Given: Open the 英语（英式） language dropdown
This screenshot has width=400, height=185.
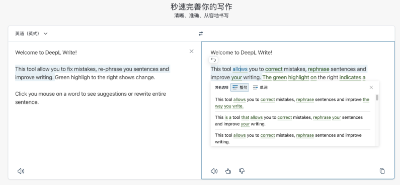Looking at the screenshot, I should 31,34.
